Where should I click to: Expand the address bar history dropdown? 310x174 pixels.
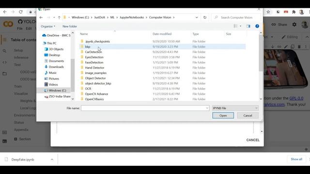tap(197, 17)
